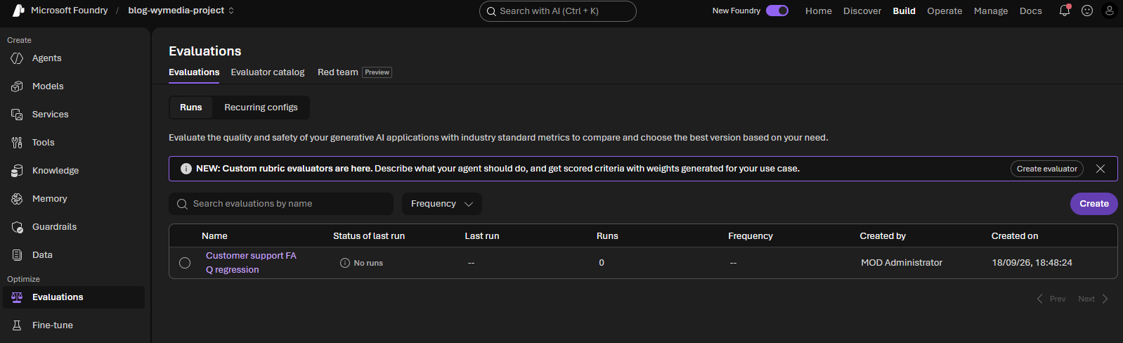Select the Runs segmented tab

[x=191, y=108]
